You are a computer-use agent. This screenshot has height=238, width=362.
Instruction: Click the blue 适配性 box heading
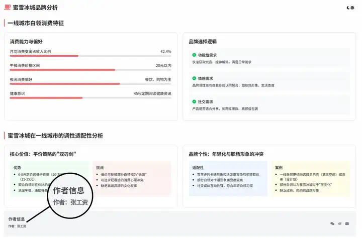198,168
